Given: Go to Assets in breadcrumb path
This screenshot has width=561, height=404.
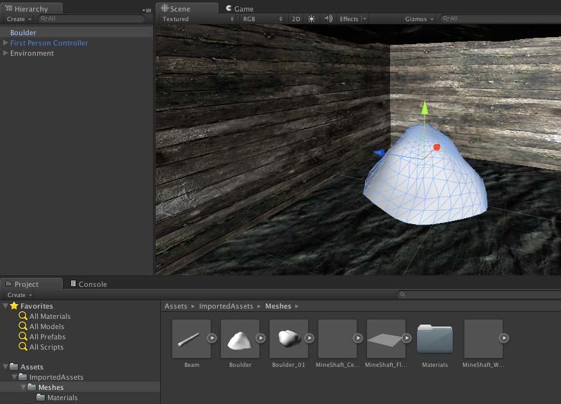Looking at the screenshot, I should click(x=175, y=306).
